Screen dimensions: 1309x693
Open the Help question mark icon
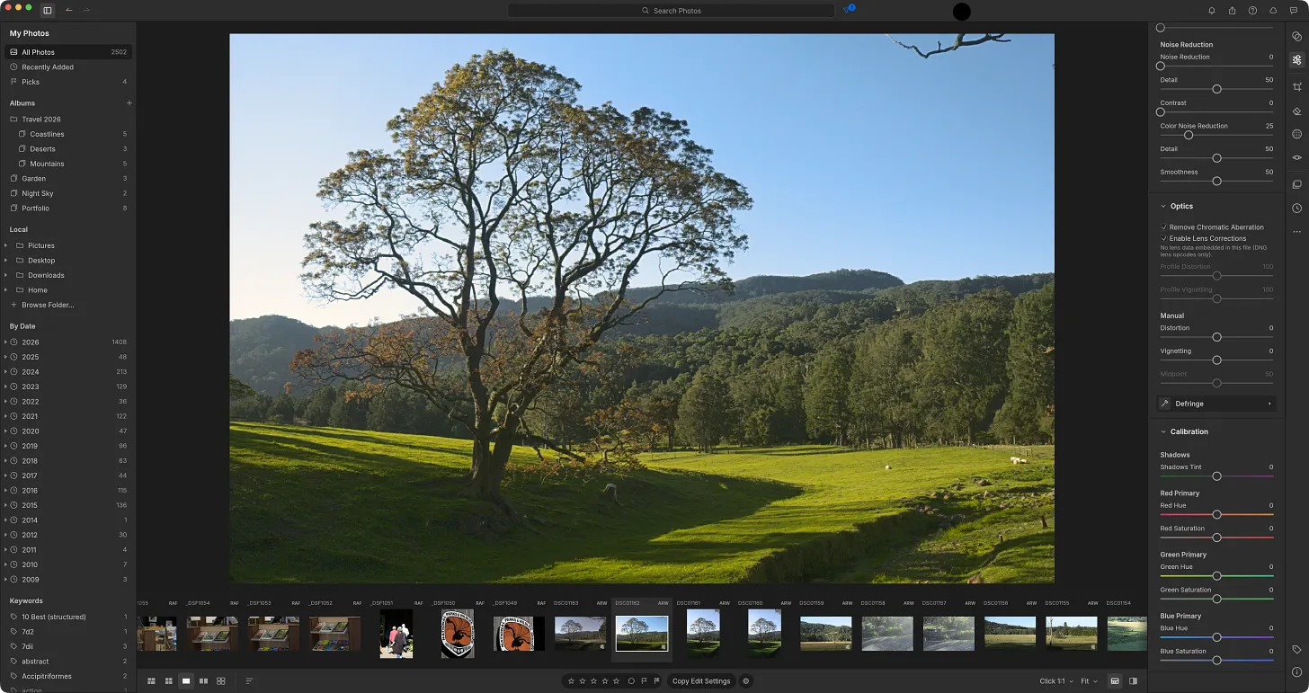pos(1252,11)
